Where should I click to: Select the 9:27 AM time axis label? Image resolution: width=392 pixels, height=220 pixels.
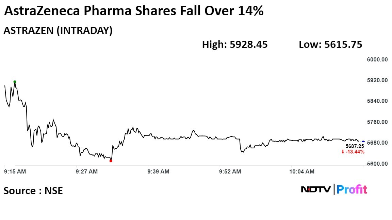87,172
